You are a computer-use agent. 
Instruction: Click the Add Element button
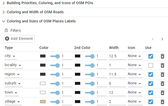tap(19, 39)
